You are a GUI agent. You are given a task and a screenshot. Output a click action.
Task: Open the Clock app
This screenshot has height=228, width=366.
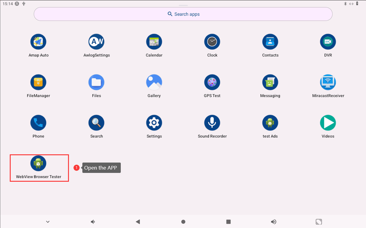[x=212, y=41]
